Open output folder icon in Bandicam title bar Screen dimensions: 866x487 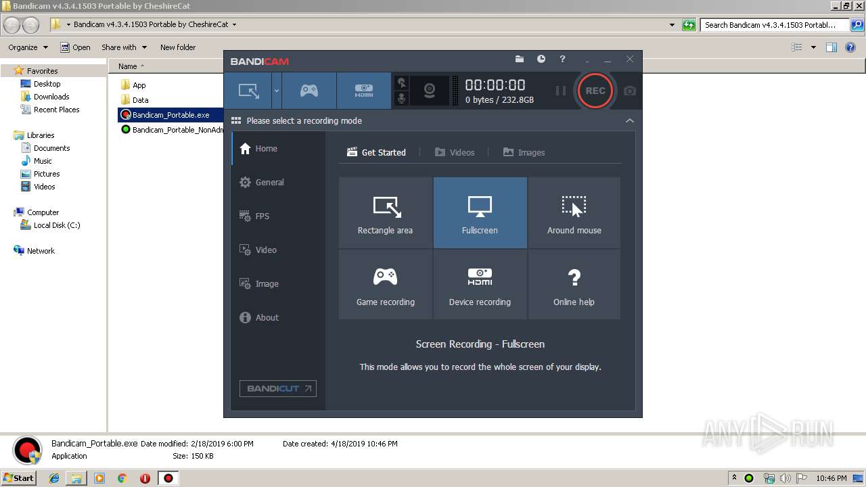(520, 60)
